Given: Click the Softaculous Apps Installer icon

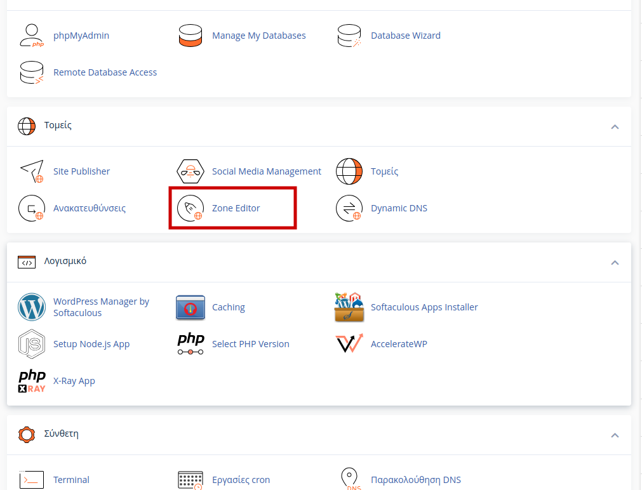Looking at the screenshot, I should [x=349, y=307].
